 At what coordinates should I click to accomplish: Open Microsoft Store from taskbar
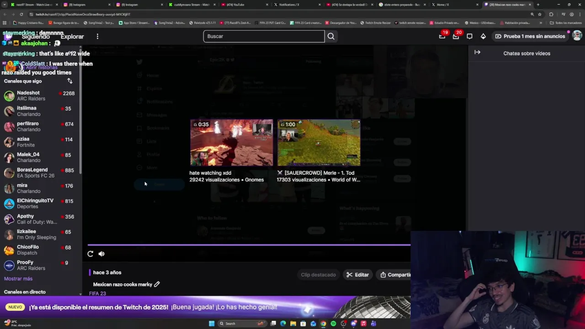tap(303, 324)
